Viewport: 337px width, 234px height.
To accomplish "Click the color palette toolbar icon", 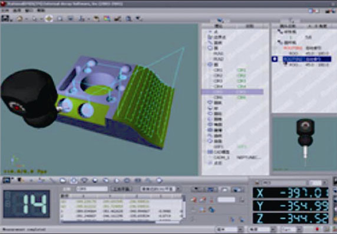I will pos(107,18).
